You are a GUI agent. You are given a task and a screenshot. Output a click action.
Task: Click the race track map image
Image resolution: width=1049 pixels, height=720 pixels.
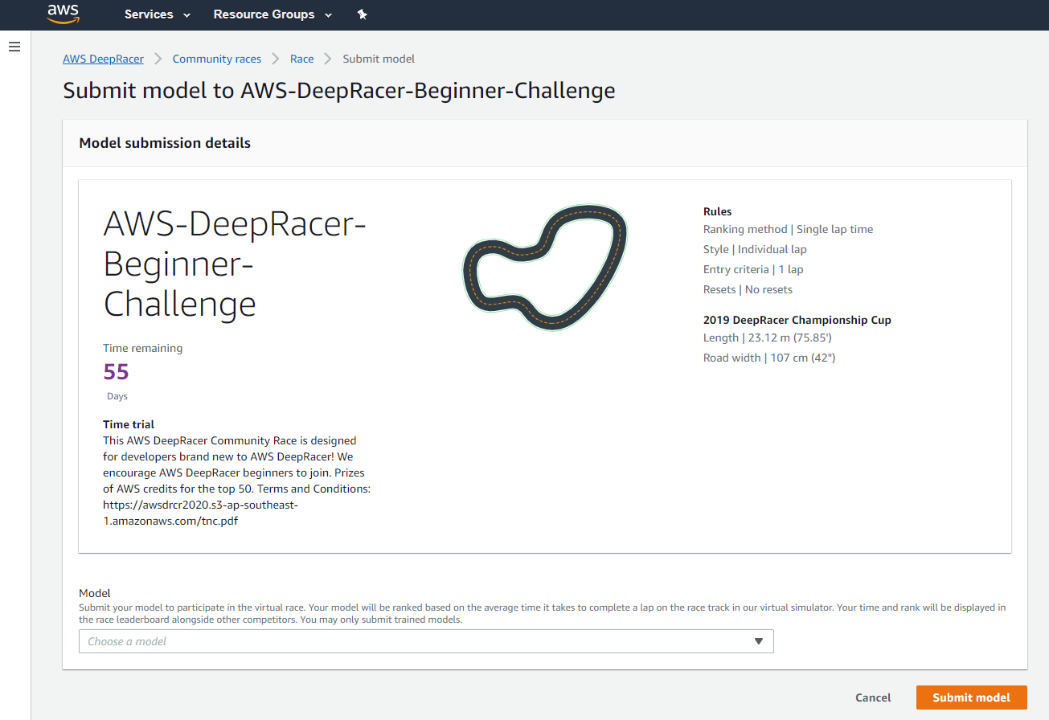(x=545, y=268)
